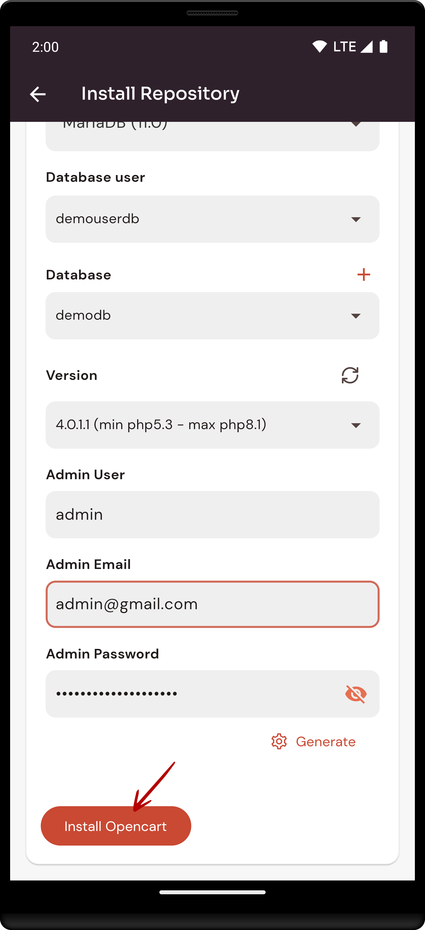Image resolution: width=425 pixels, height=930 pixels.
Task: Tap the back arrow in header
Action: tap(37, 94)
